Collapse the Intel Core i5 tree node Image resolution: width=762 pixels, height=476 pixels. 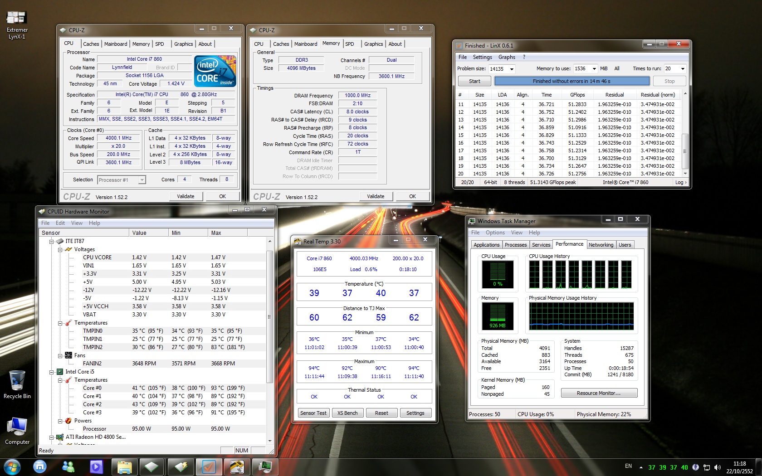pyautogui.click(x=52, y=372)
